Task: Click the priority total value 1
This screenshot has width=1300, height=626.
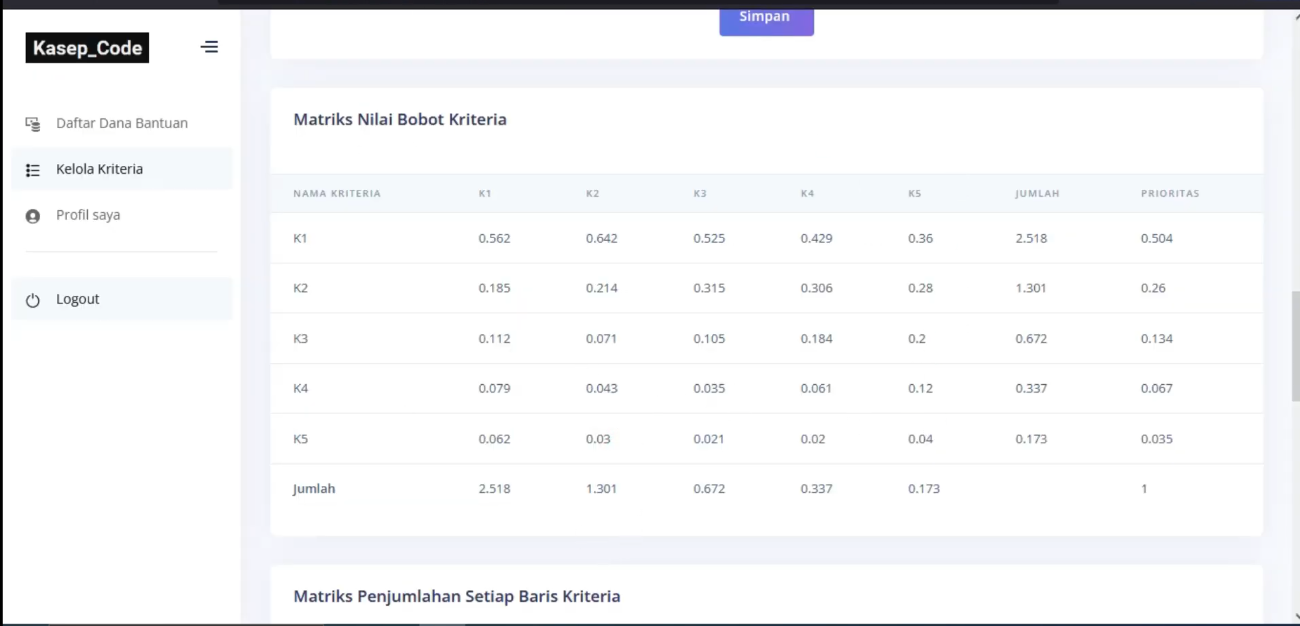Action: click(1144, 489)
